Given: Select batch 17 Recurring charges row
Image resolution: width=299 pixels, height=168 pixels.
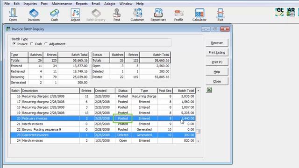Looking at the screenshot, I should tap(103, 102).
